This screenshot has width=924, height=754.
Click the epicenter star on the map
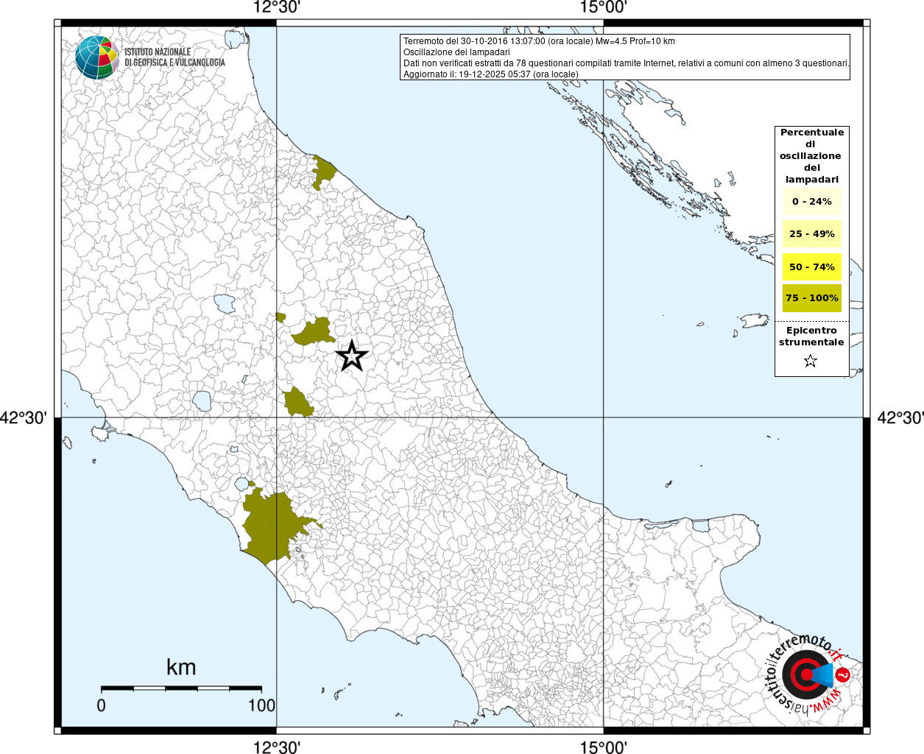point(352,356)
